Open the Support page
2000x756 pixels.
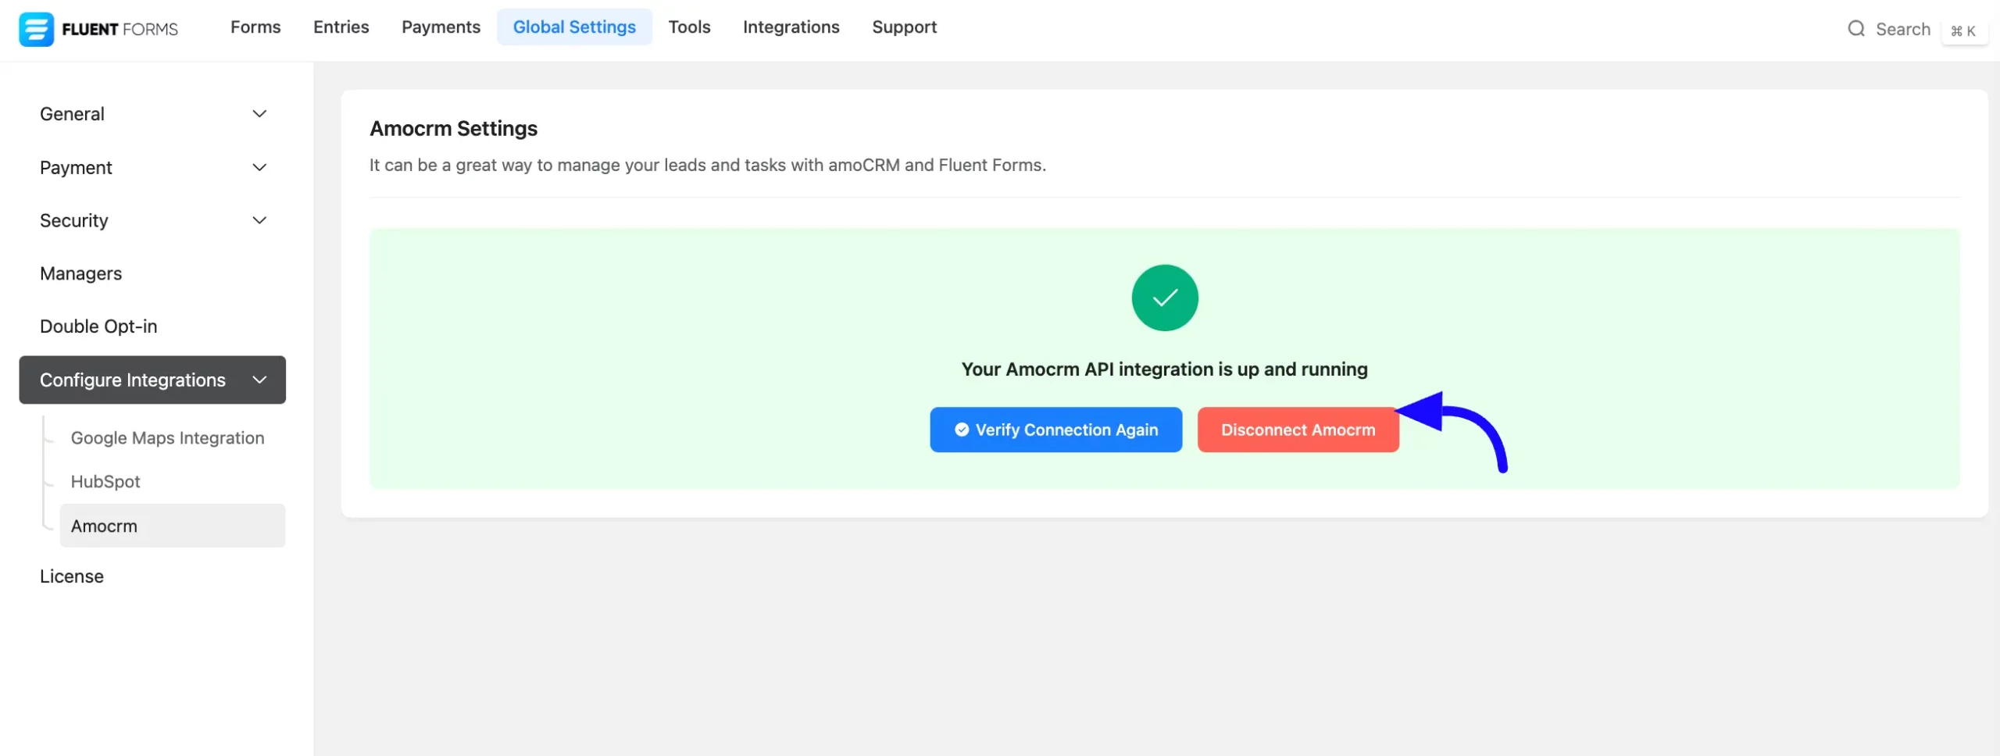pyautogui.click(x=904, y=27)
